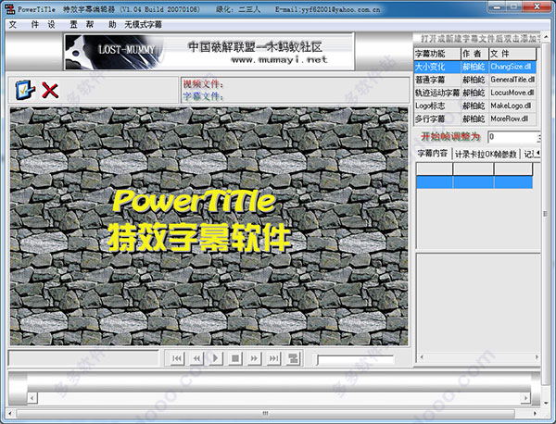
Task: Select the highlighted blue row in subtitle content table
Action: (x=474, y=182)
